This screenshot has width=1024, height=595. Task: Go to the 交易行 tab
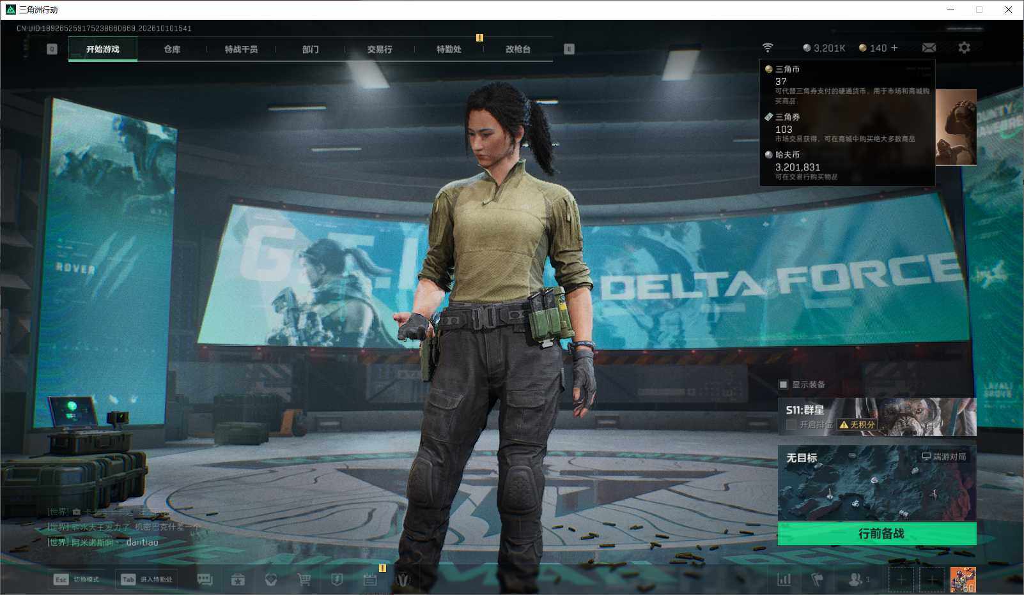(380, 49)
